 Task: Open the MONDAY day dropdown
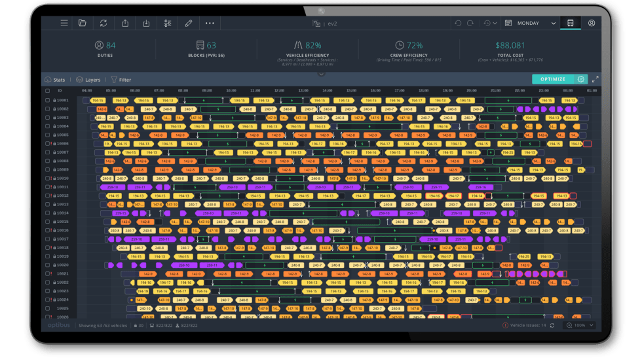pyautogui.click(x=530, y=23)
